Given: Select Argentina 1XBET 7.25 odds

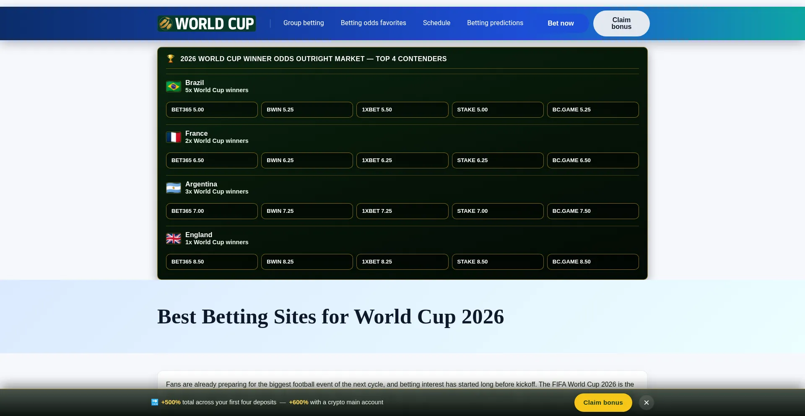Looking at the screenshot, I should click(402, 211).
